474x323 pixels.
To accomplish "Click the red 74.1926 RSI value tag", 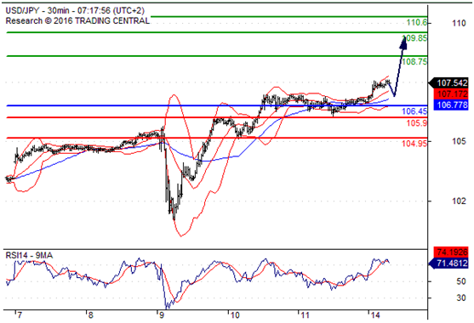I will 451,252.
